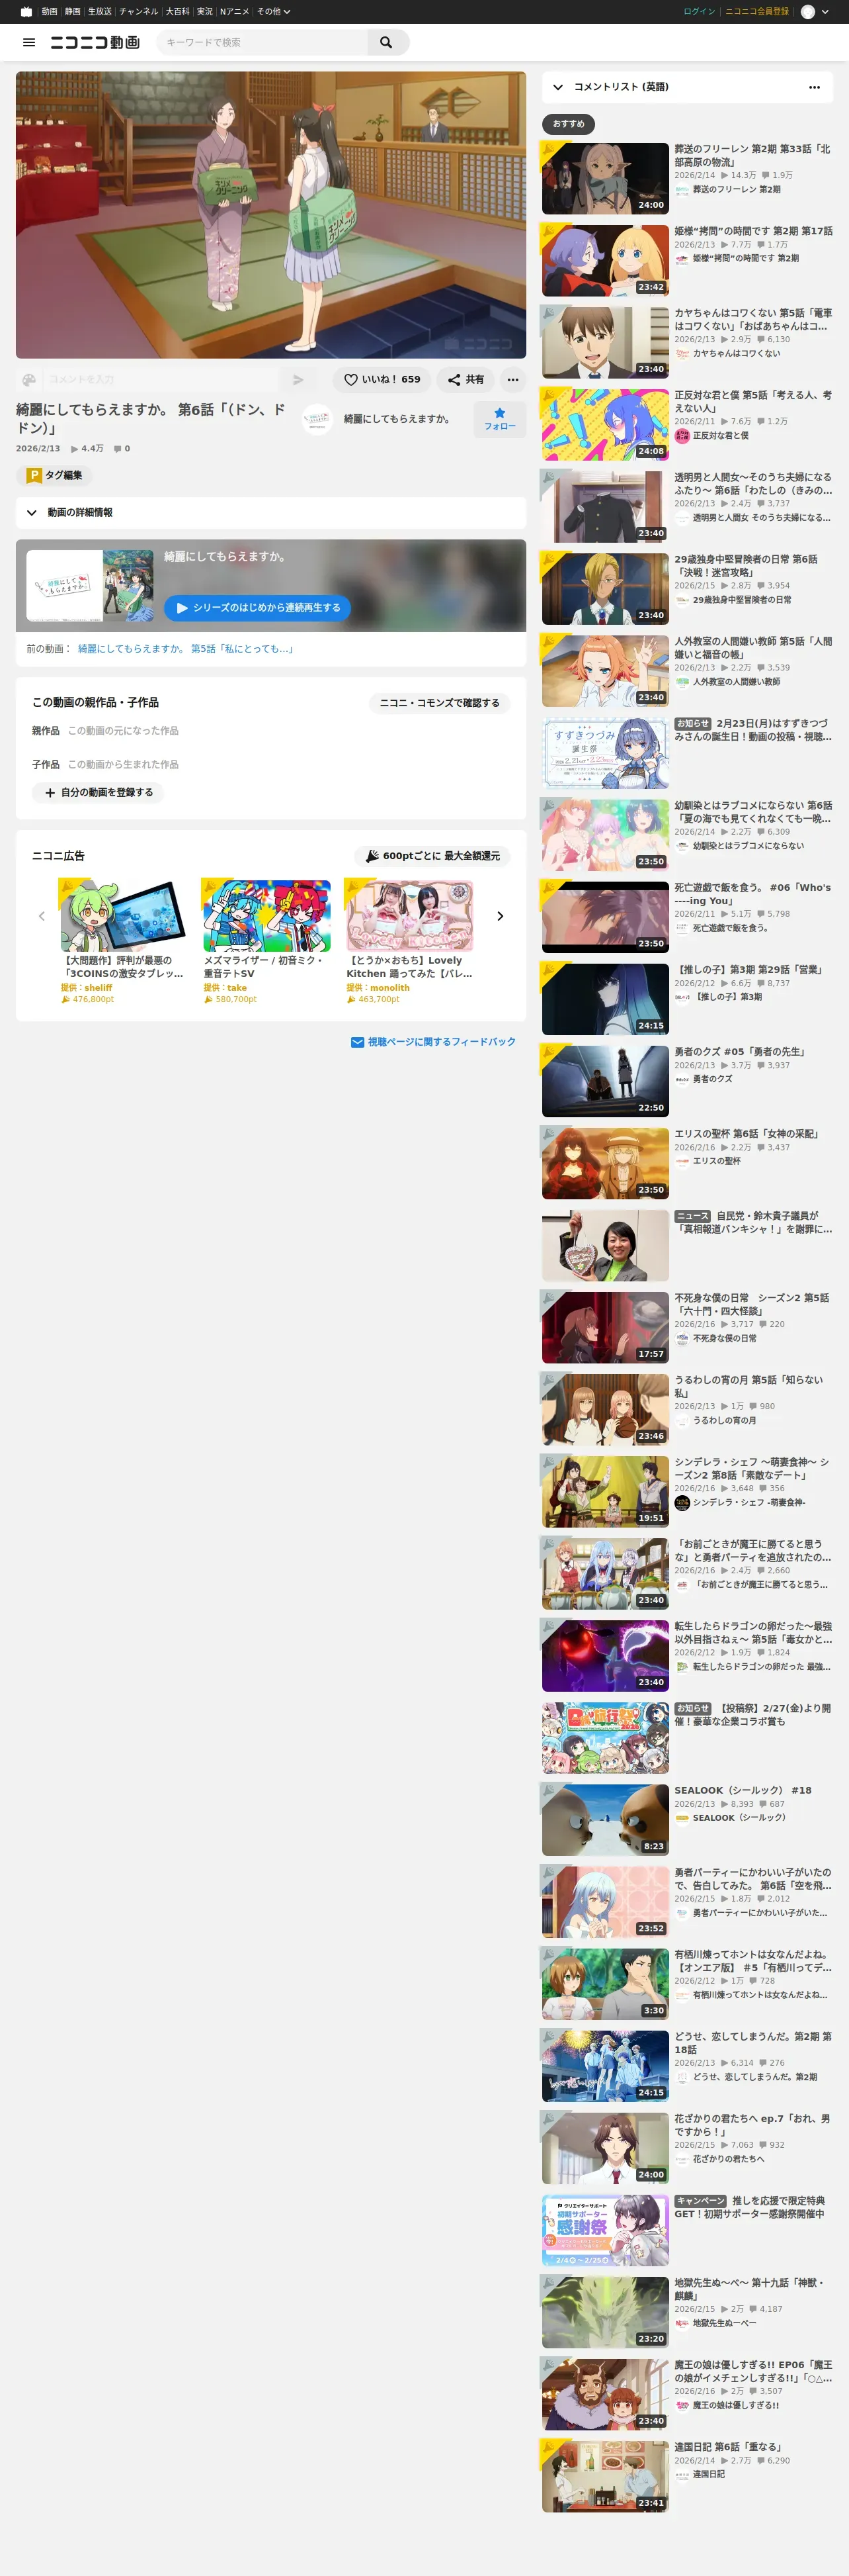
Task: Expand the その他 menu in the top bar
Action: [x=272, y=12]
